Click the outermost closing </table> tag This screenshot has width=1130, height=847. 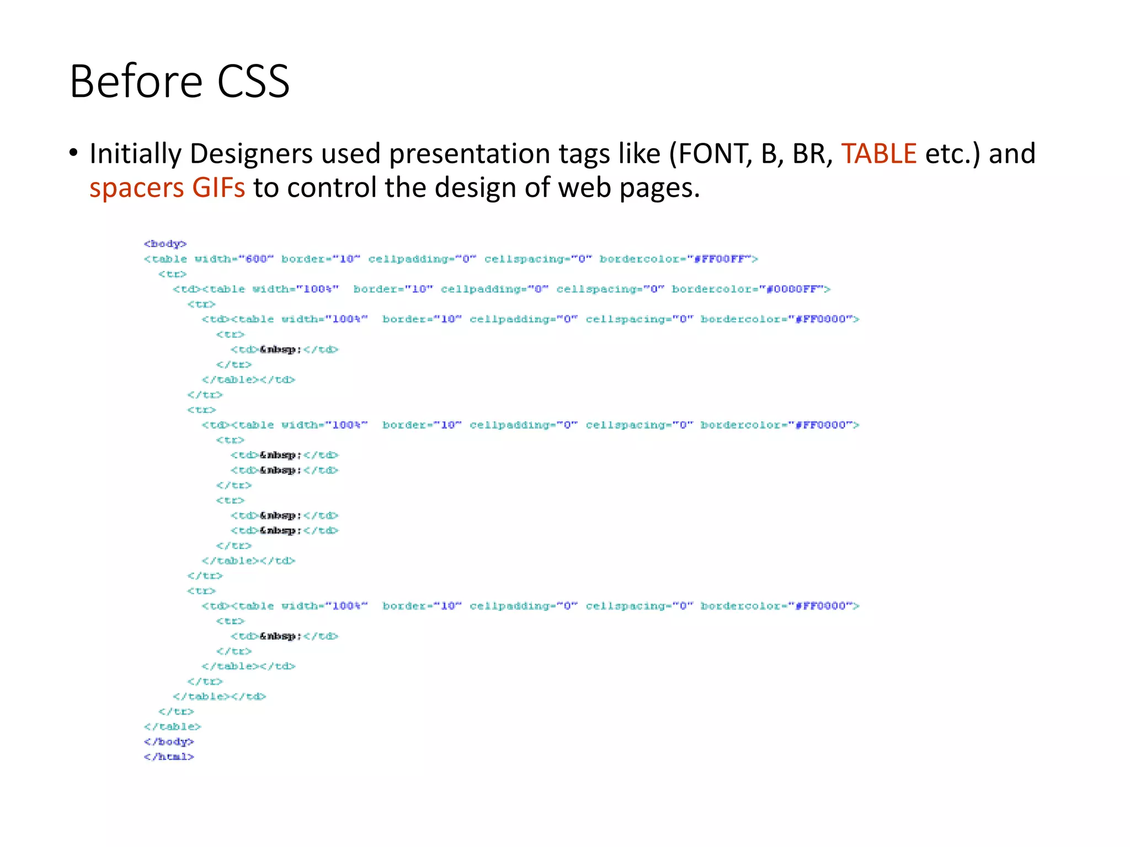pos(172,727)
